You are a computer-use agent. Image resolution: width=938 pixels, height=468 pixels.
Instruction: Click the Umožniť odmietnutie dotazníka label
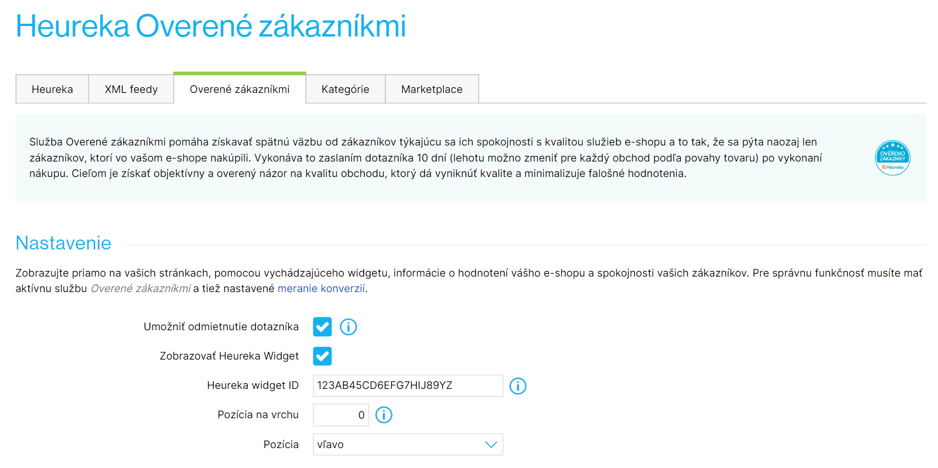(x=221, y=327)
